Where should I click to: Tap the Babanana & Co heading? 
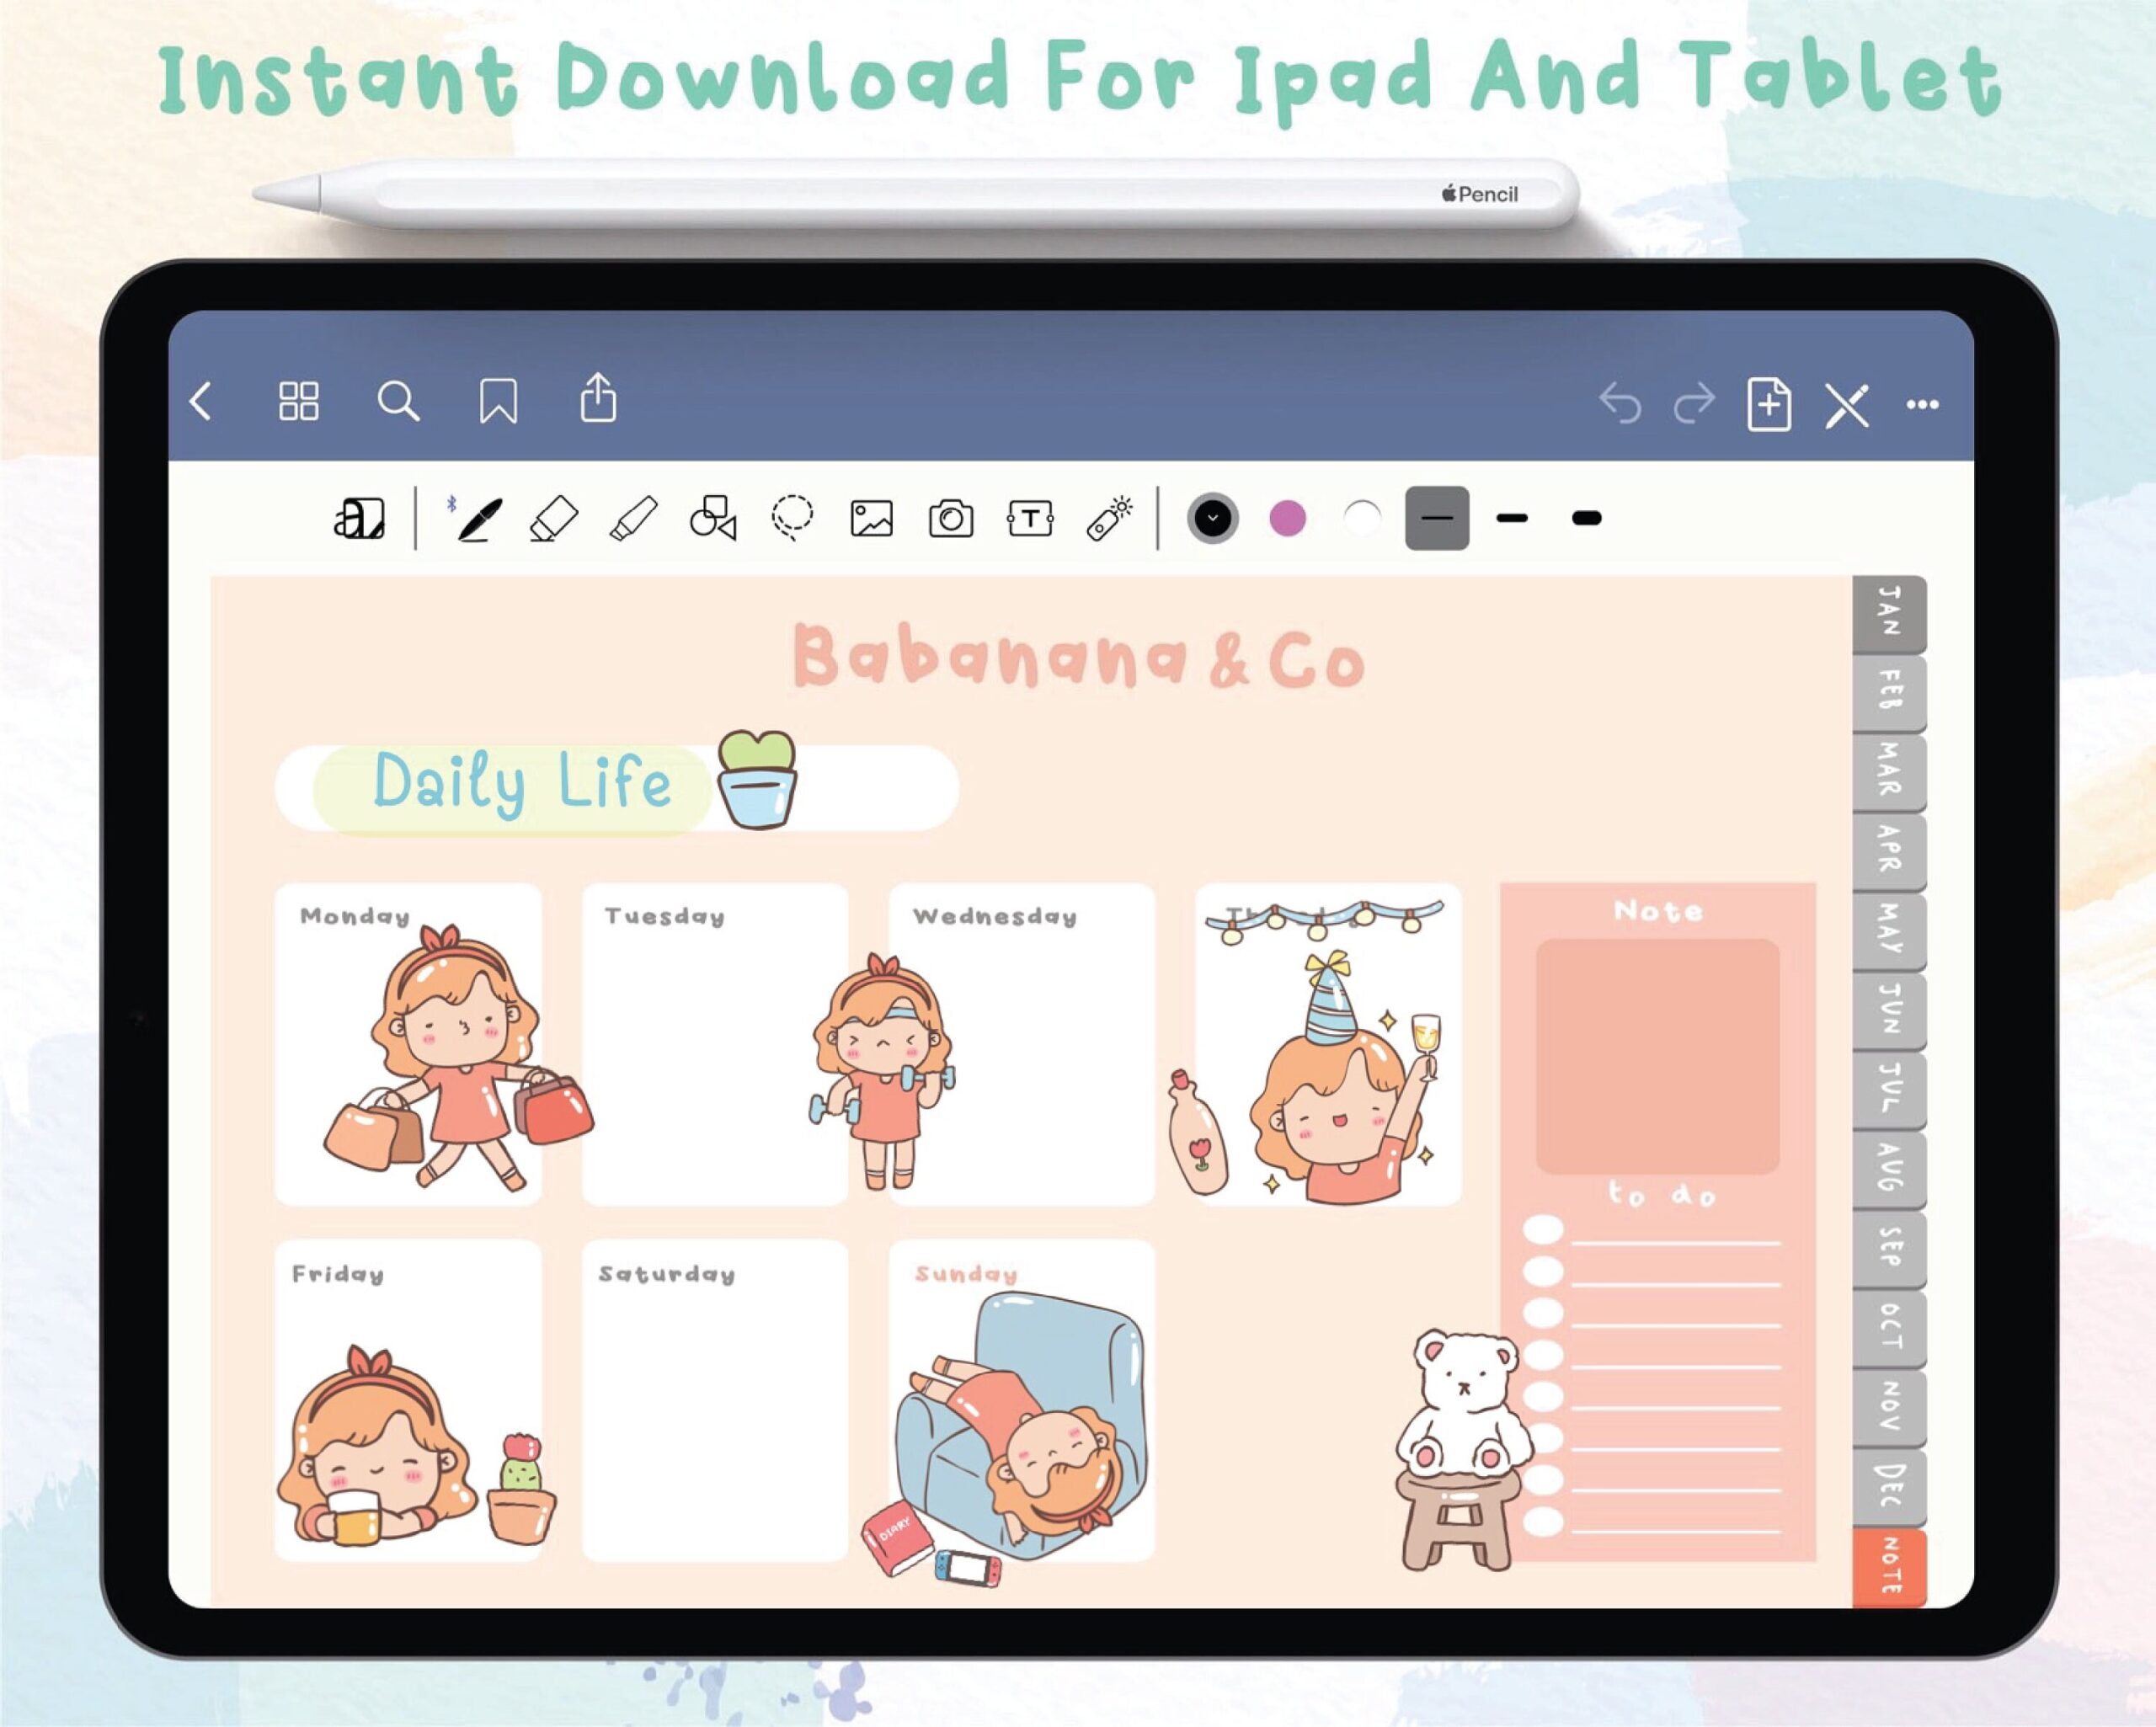coord(1078,658)
